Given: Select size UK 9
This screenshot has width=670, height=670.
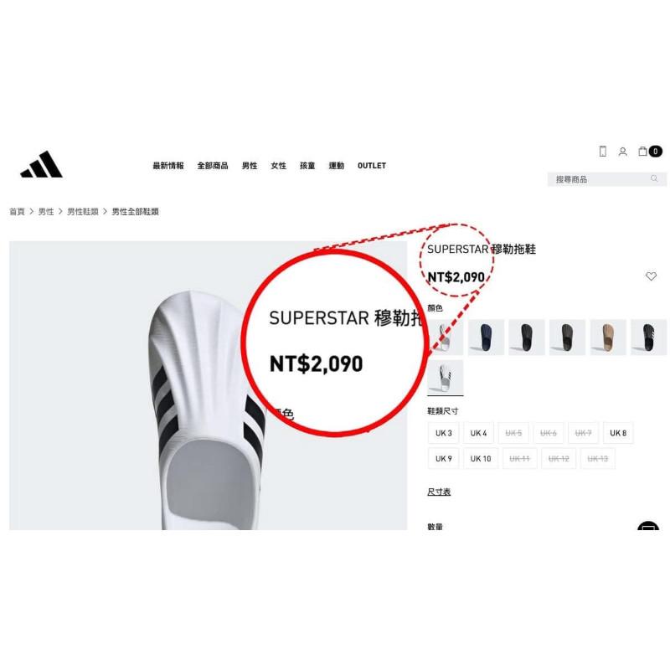Looking at the screenshot, I should click(443, 458).
